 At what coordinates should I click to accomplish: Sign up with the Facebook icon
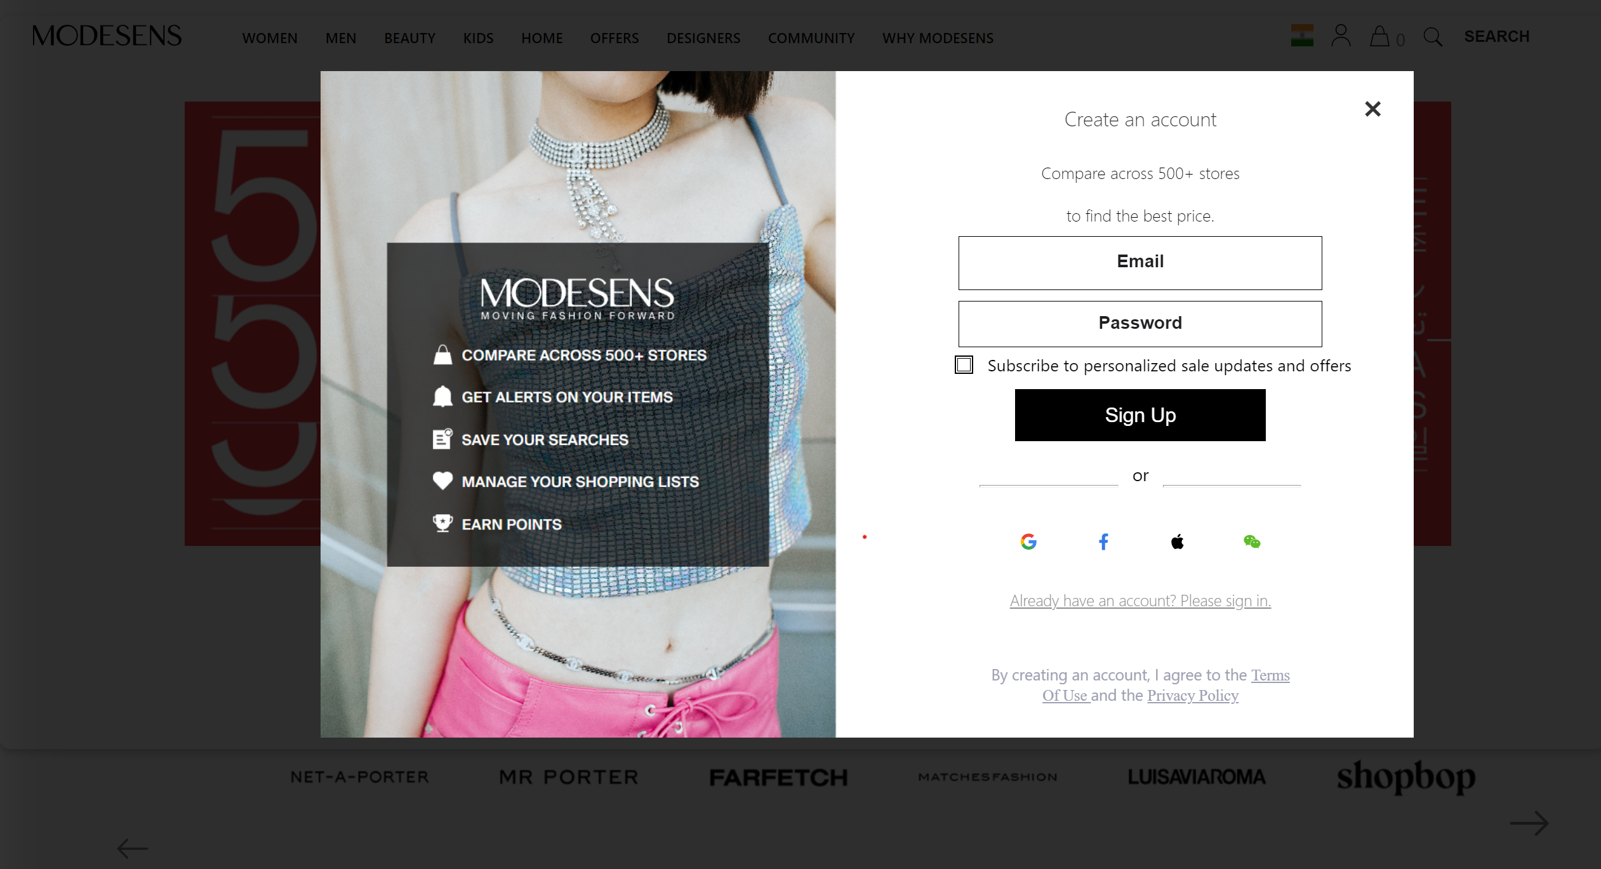pyautogui.click(x=1103, y=541)
